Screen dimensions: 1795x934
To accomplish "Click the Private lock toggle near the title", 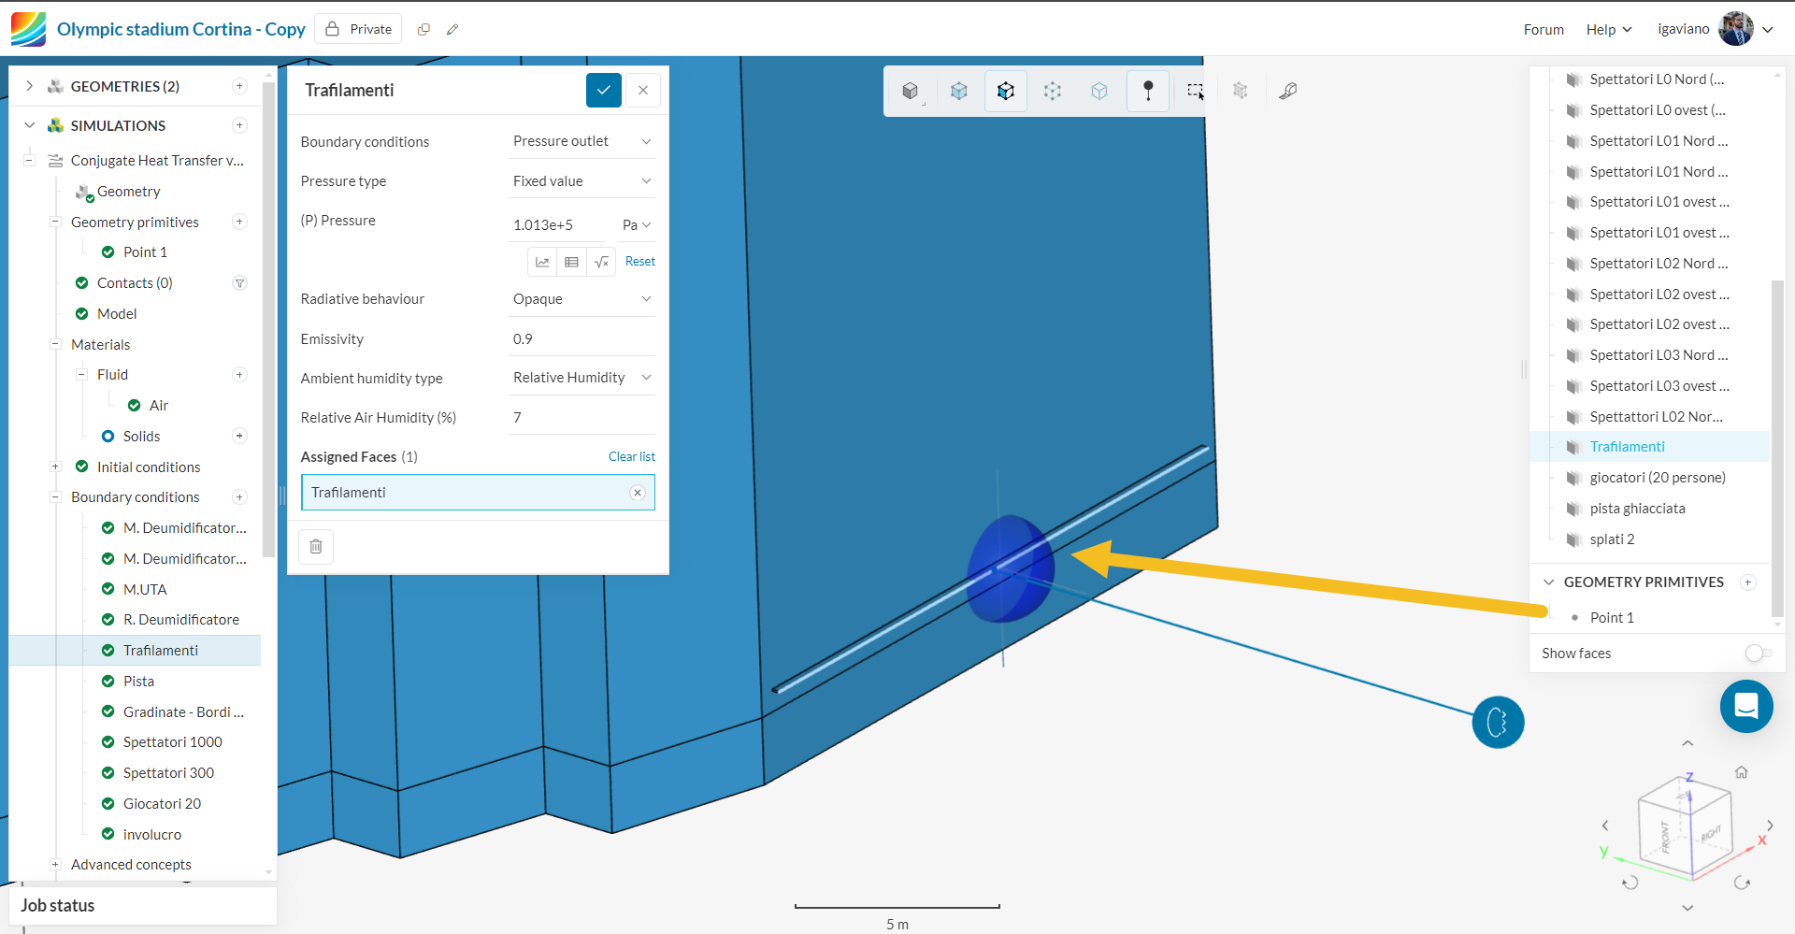I will (358, 29).
